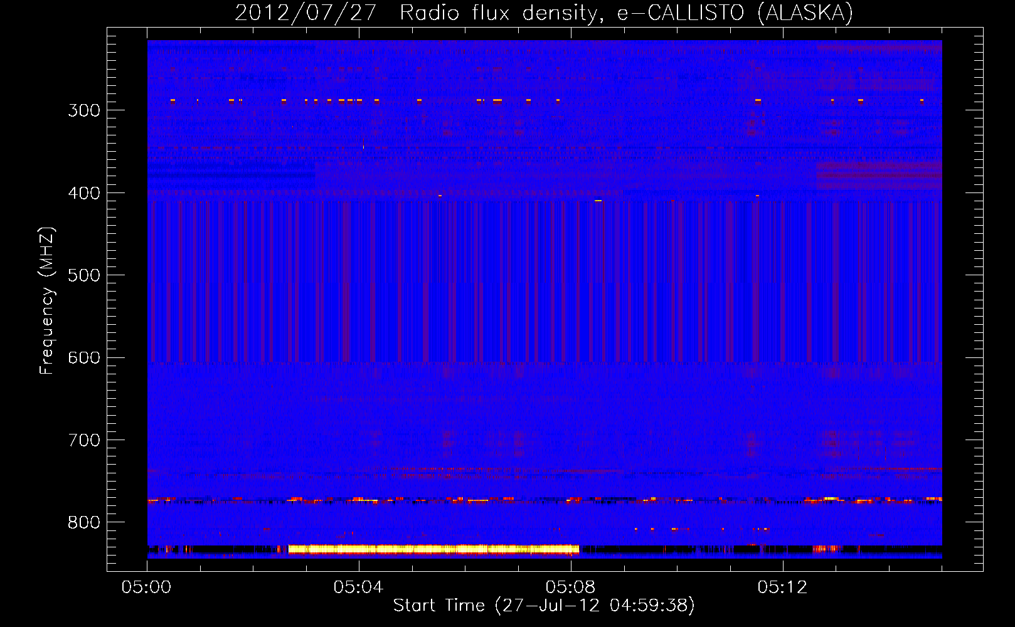Click the bright yellow burst band near 830 MHz
The height and width of the screenshot is (627, 1015).
point(433,549)
